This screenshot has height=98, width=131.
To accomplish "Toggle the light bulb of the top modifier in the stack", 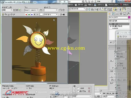I will pyautogui.click(x=111, y=24).
